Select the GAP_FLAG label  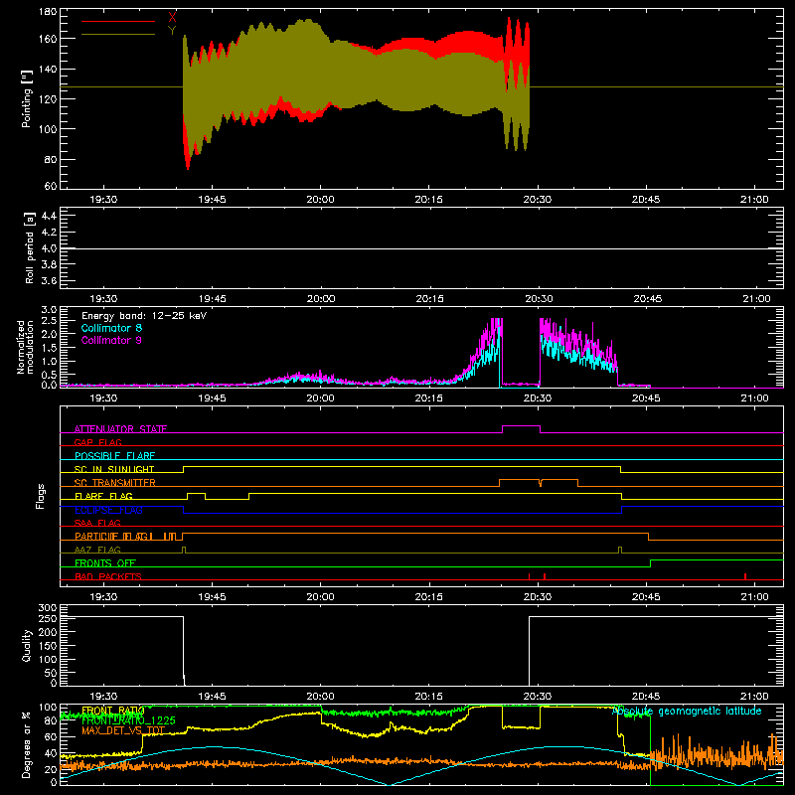97,442
